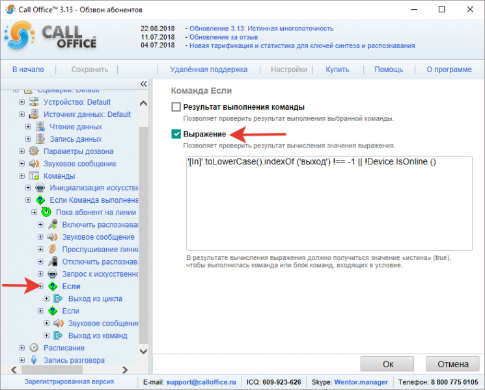Collapse the left panel with double chevron
485x390 pixels.
click(x=143, y=84)
